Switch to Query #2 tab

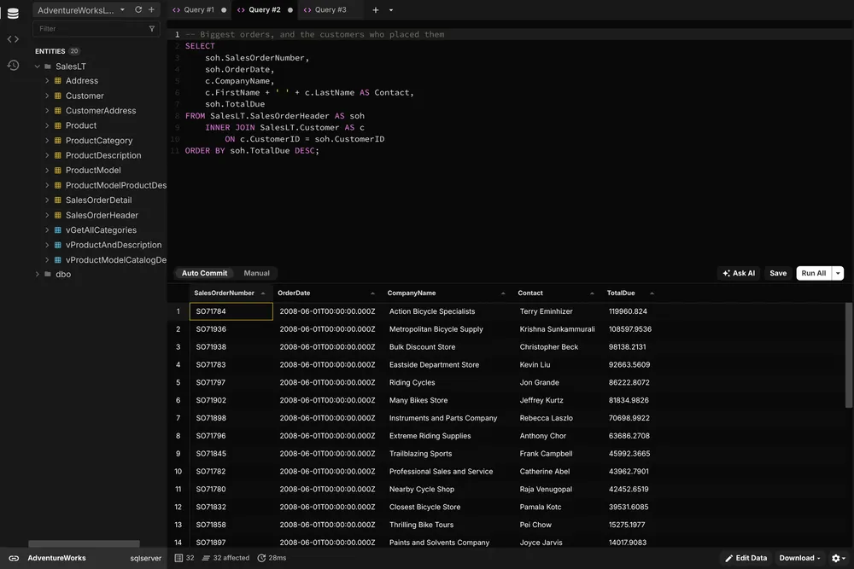click(265, 9)
